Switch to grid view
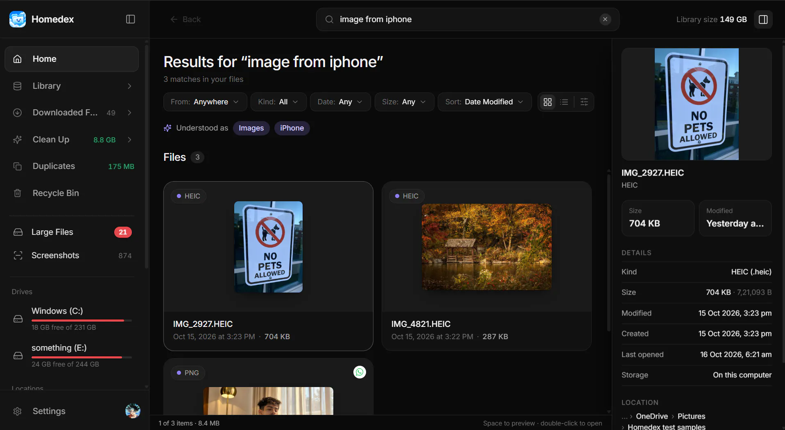 547,102
